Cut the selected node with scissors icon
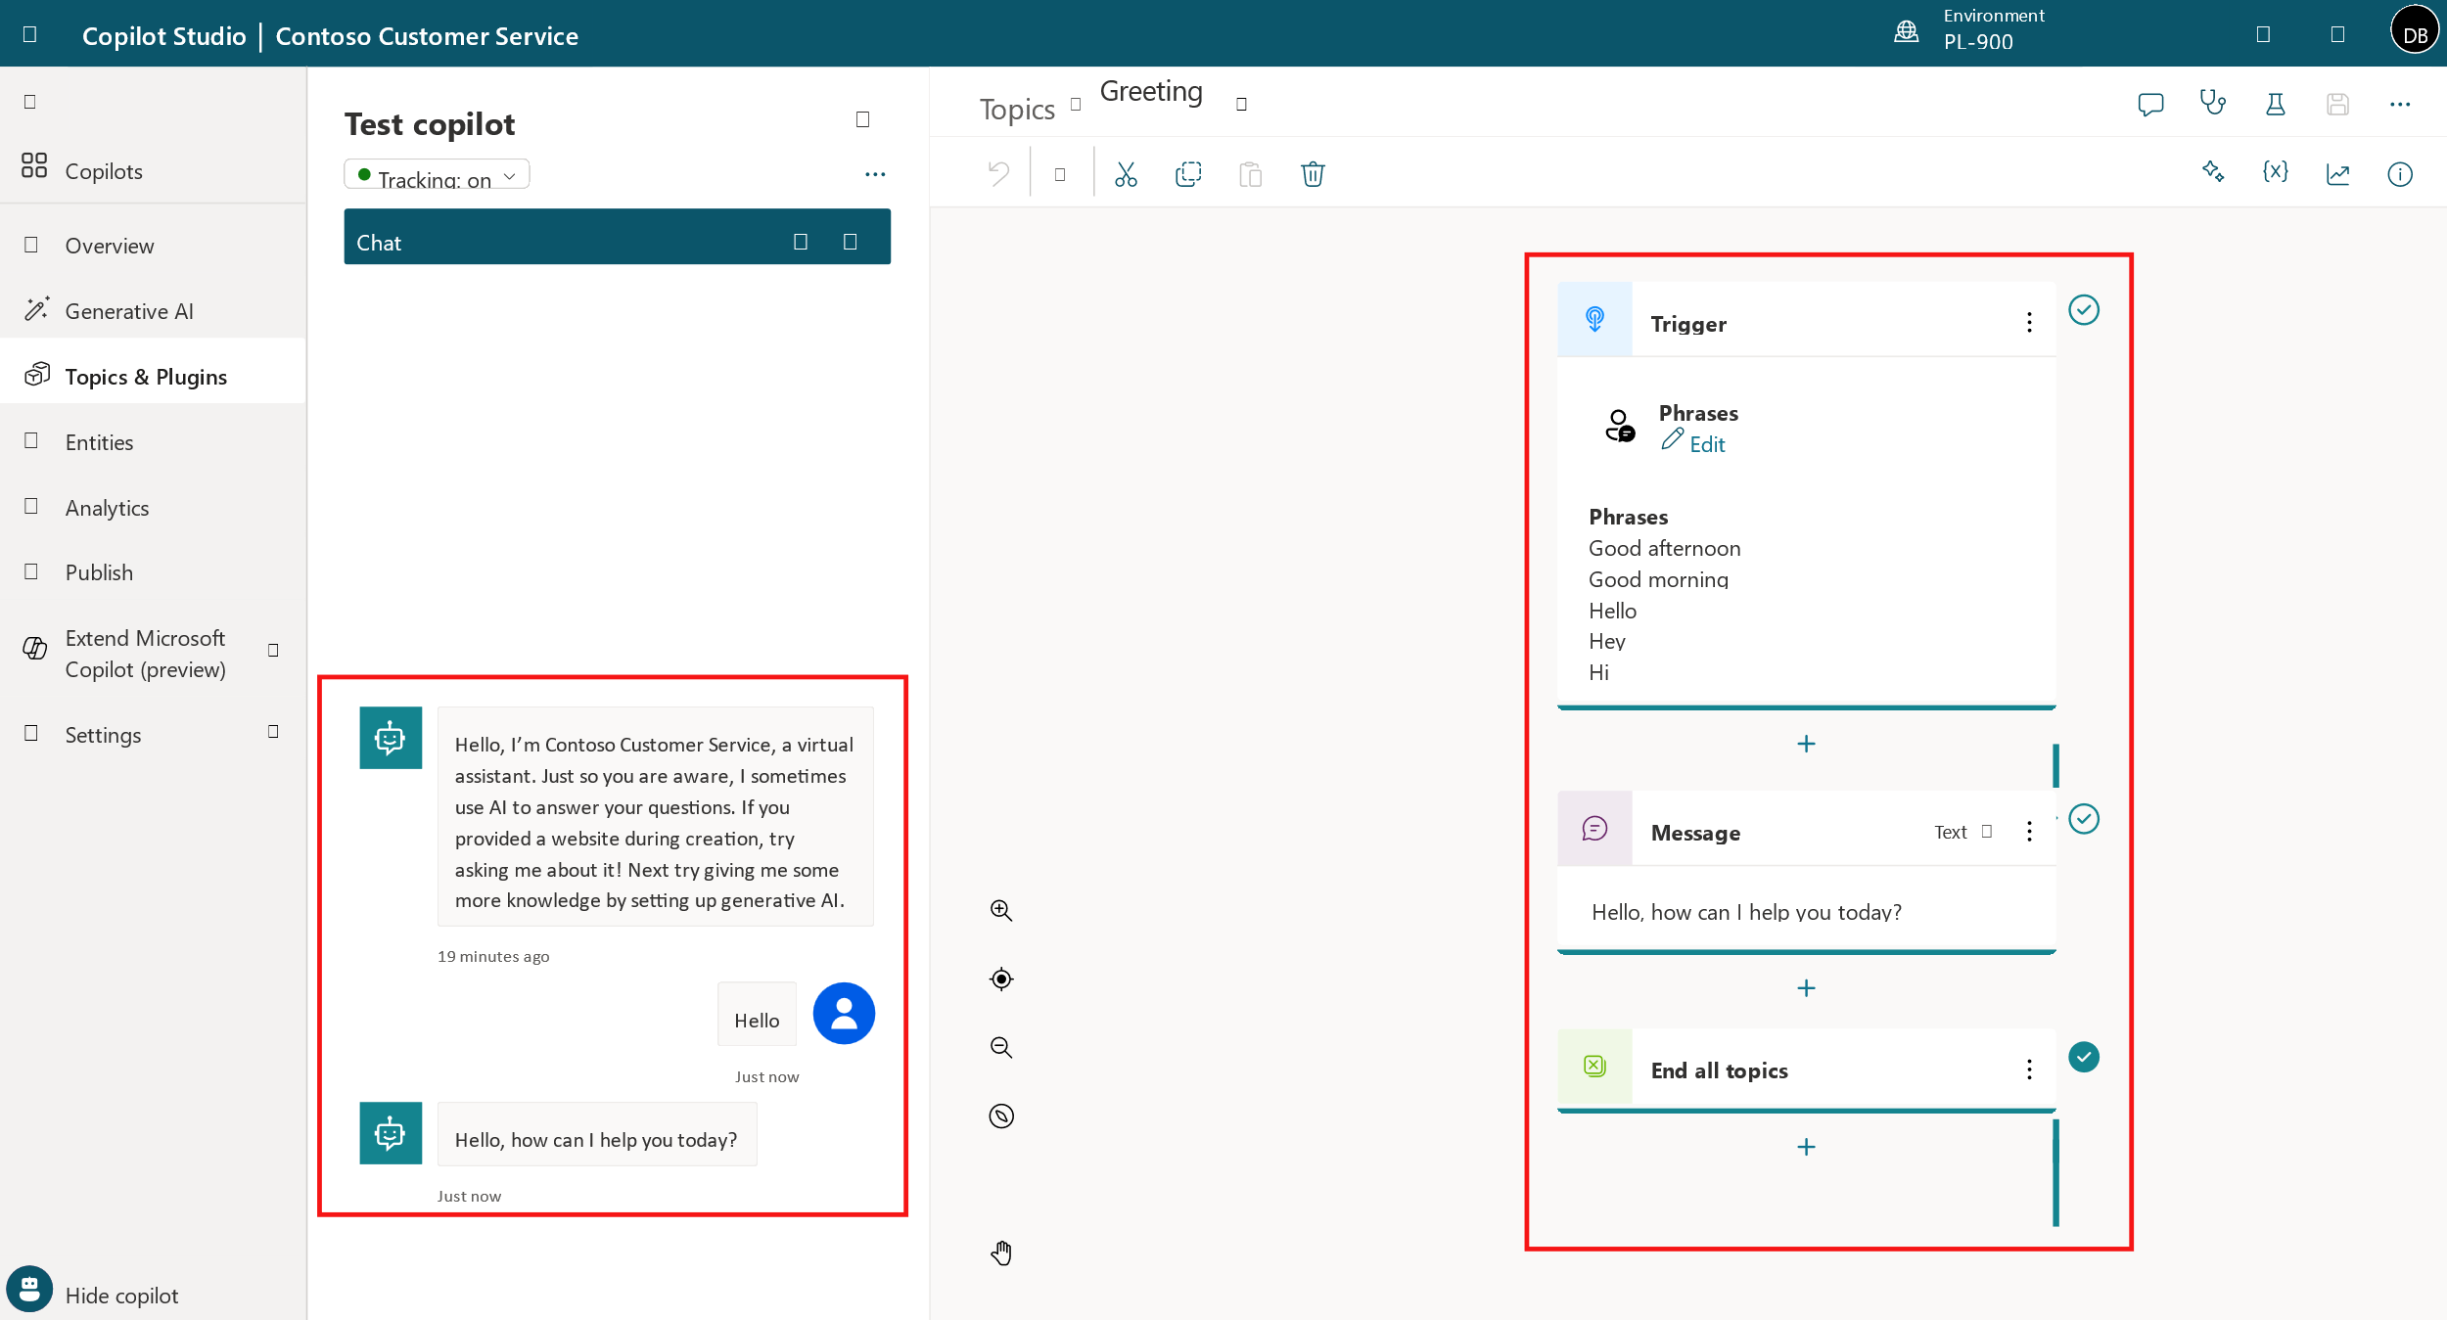The image size is (2447, 1320). pos(1126,174)
